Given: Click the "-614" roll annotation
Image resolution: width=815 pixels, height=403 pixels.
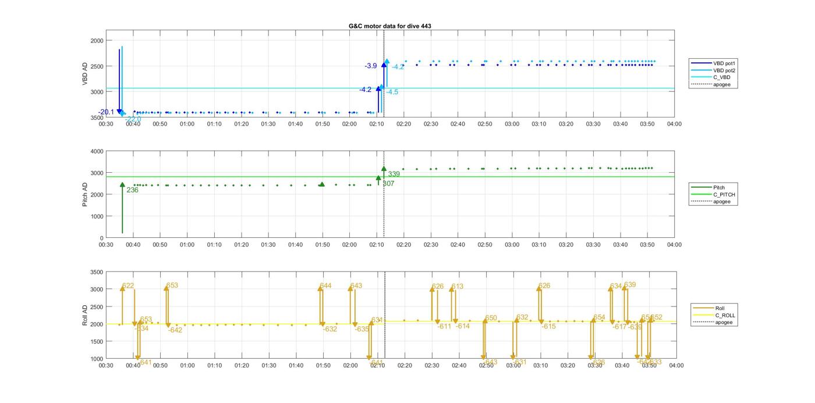Looking at the screenshot, I should tap(463, 326).
